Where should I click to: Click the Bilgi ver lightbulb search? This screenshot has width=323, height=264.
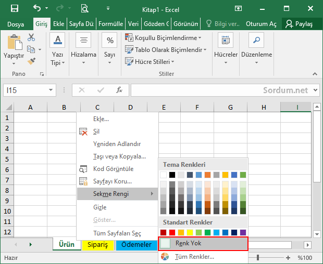pyautogui.click(x=223, y=24)
